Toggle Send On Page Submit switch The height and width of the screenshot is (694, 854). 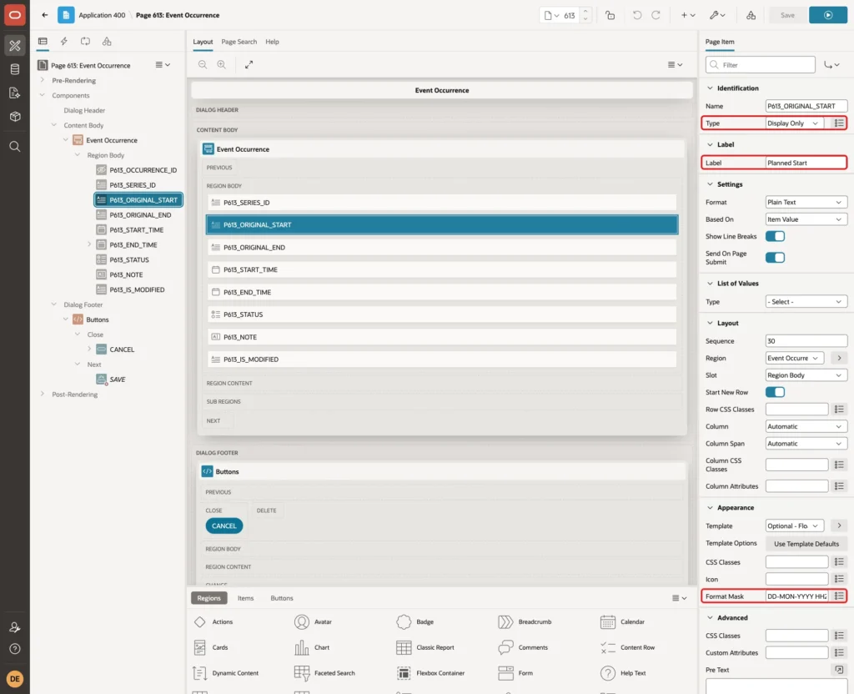[x=775, y=258]
